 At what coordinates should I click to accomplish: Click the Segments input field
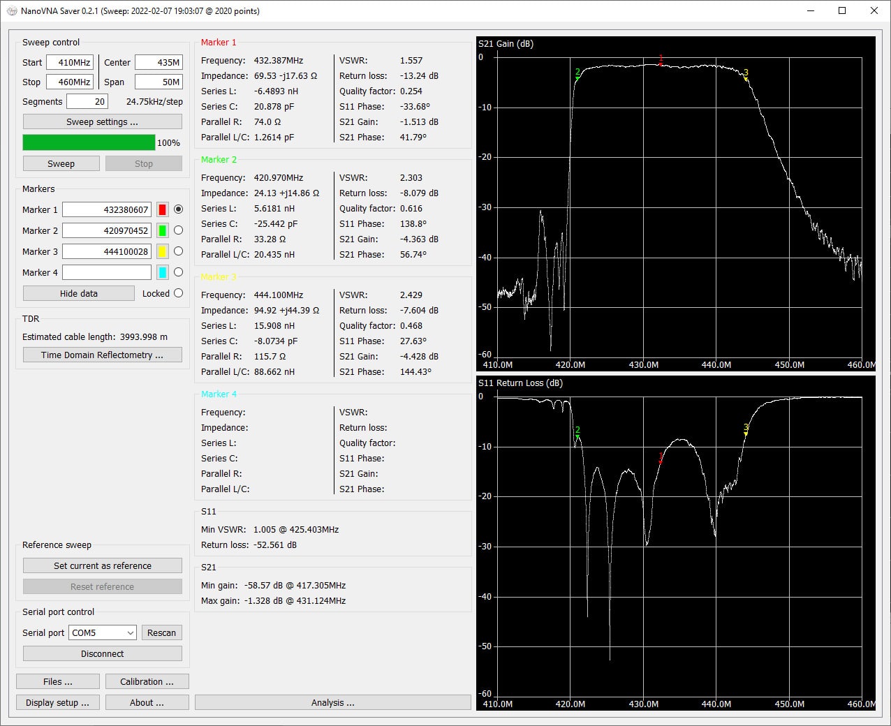tap(87, 101)
